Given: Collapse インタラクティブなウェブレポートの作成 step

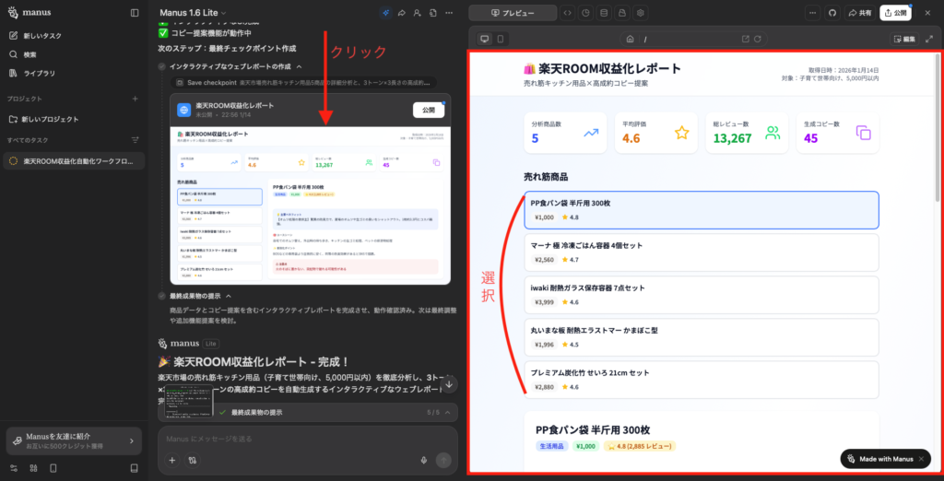Looking at the screenshot, I should coord(300,66).
